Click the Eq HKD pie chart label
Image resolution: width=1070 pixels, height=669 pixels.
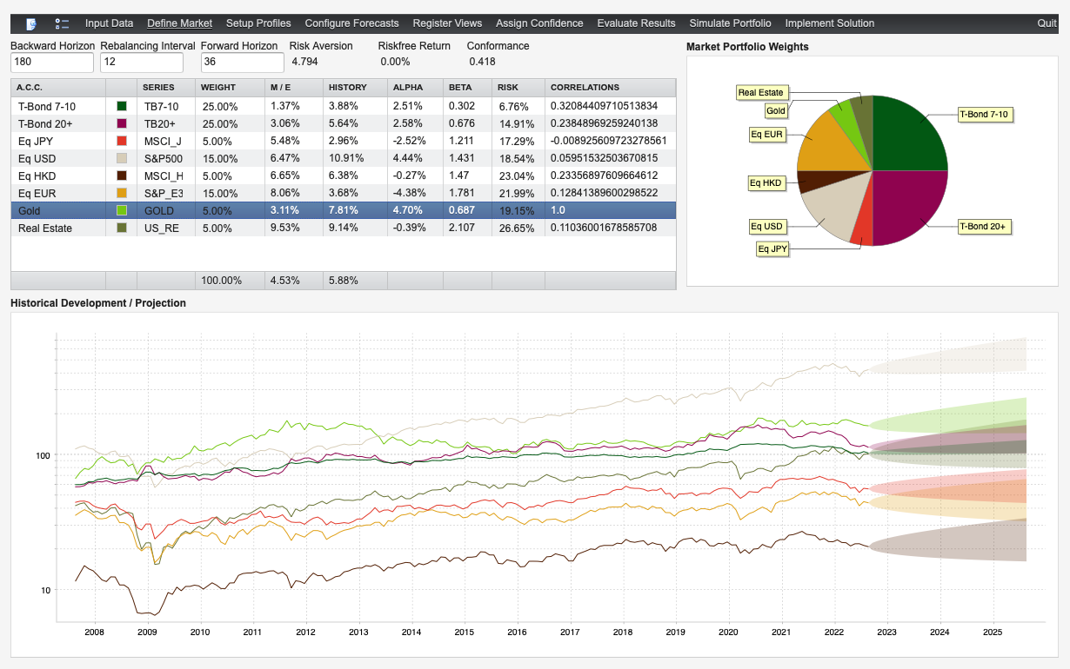click(768, 182)
